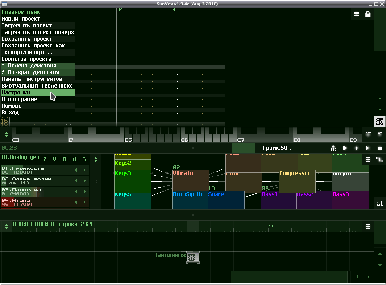Play from the beginning
This screenshot has height=285, width=386.
344,148
